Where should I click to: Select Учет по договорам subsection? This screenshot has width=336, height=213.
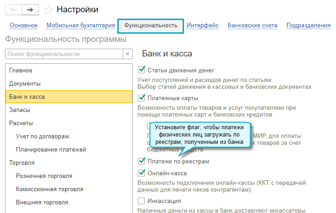click(x=42, y=136)
